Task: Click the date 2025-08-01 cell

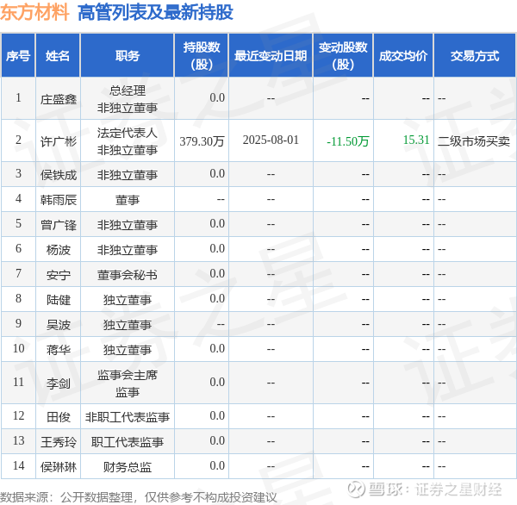Action: [x=271, y=140]
